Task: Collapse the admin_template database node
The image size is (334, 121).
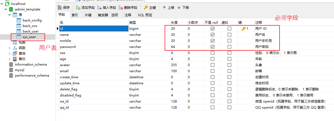Action: 6,9
